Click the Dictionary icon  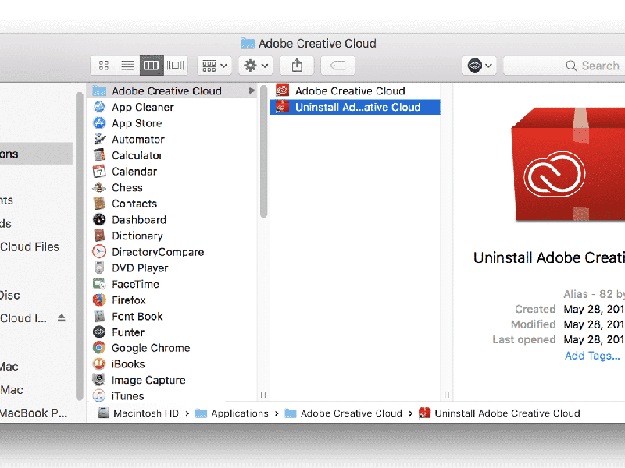99,236
